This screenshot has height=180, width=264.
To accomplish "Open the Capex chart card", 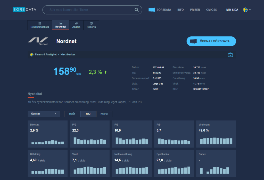I will tap(216, 163).
